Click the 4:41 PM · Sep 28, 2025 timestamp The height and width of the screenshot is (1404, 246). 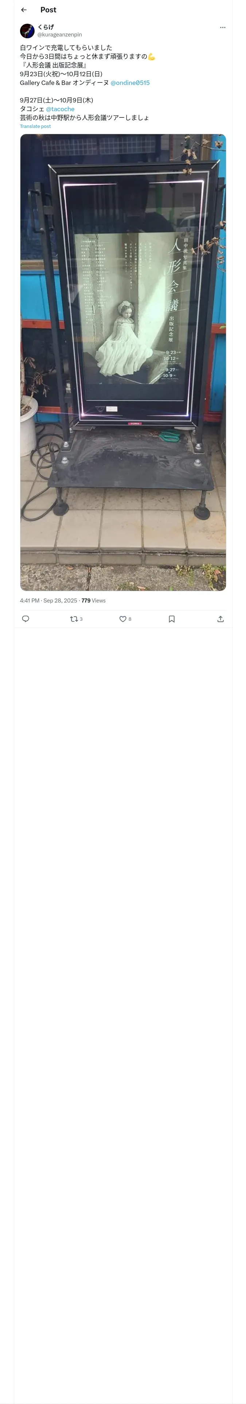pyautogui.click(x=48, y=601)
